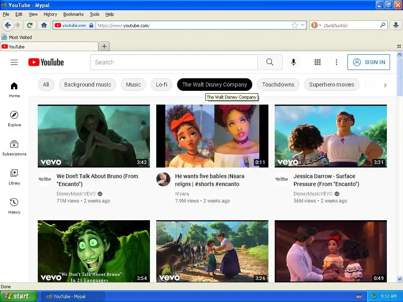Click YouTube - Mypal taskbar button
This screenshot has width=403, height=302.
point(73,296)
